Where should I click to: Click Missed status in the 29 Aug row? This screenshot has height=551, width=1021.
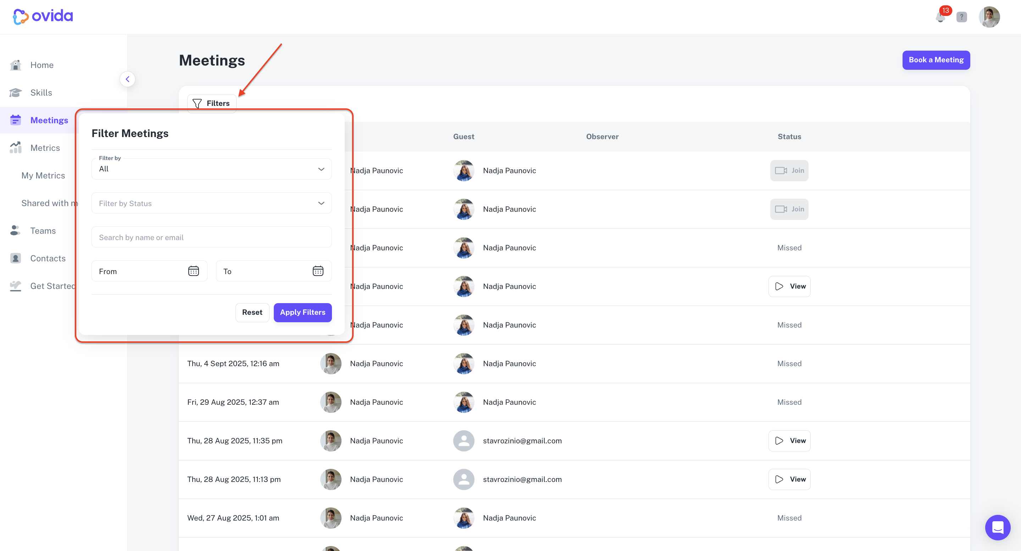coord(789,402)
